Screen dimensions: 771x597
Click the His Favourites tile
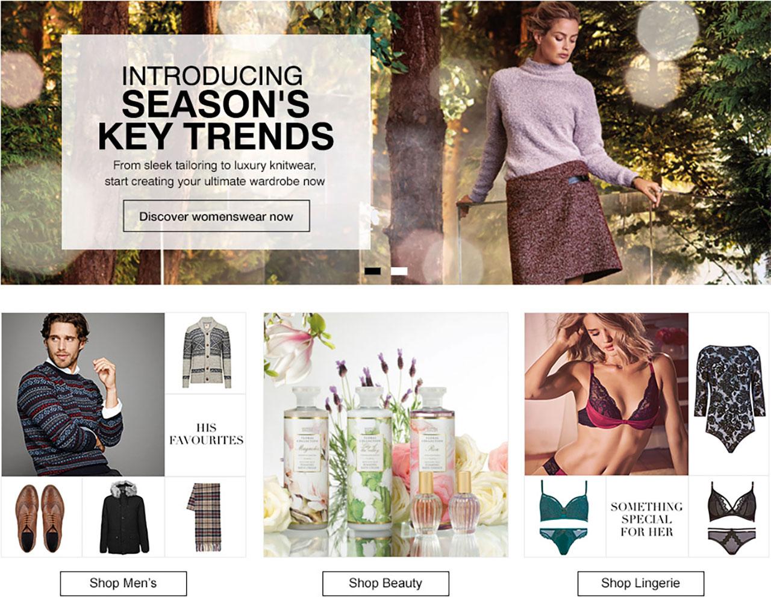coord(205,435)
